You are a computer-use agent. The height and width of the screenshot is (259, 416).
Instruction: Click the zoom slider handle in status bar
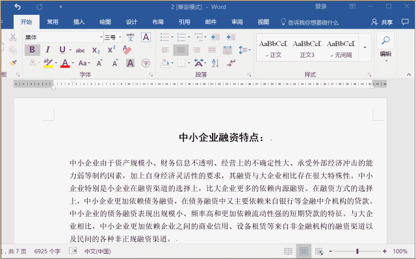click(x=357, y=251)
